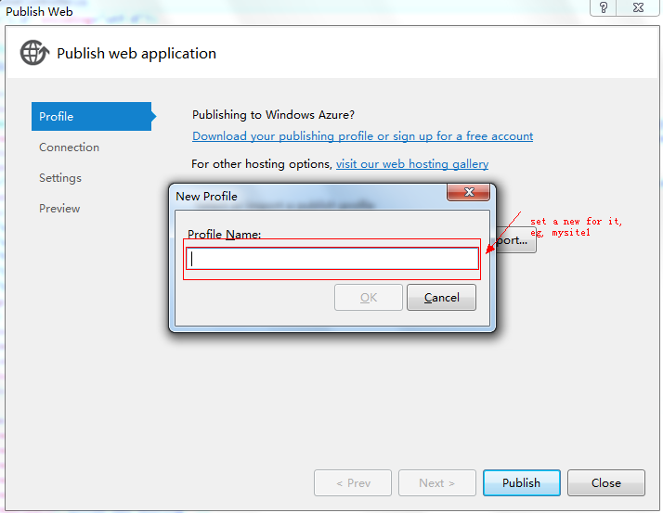Close the New Profile dialog via X
663x513 pixels.
coord(468,192)
